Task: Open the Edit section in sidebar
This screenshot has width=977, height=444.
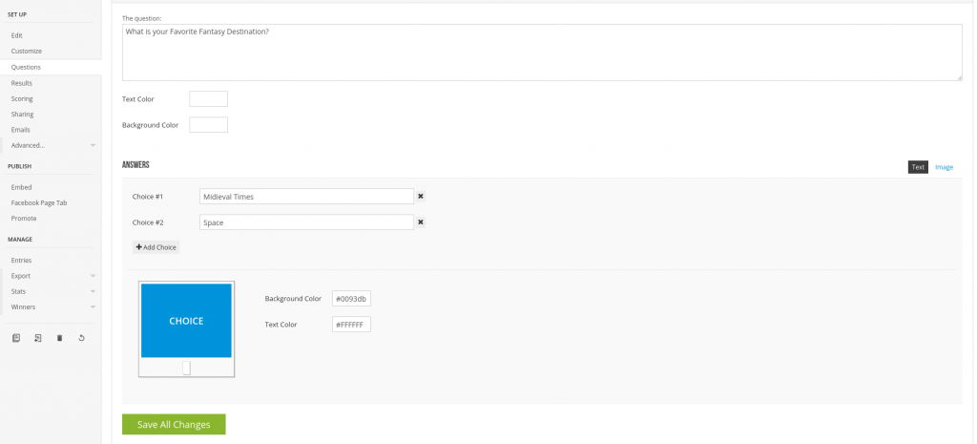Action: 17,35
